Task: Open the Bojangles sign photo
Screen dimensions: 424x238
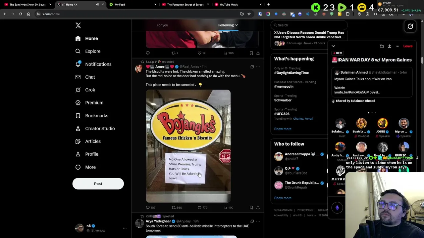Action: click(x=188, y=146)
